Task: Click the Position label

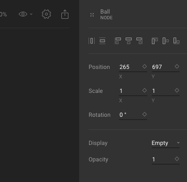Action: coord(99,67)
